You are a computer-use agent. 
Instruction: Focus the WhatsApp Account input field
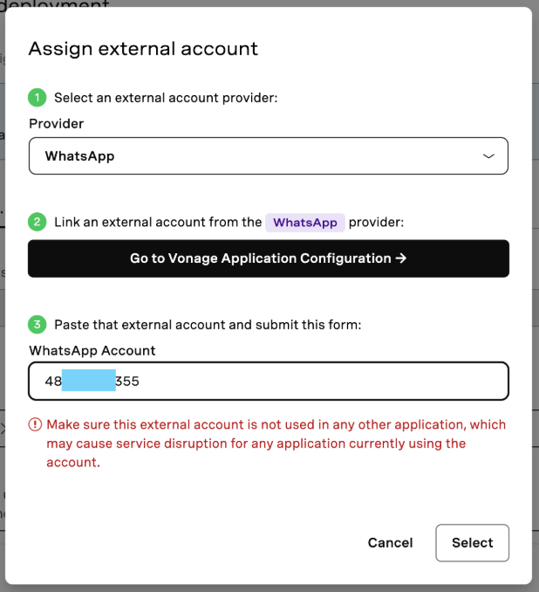point(269,381)
